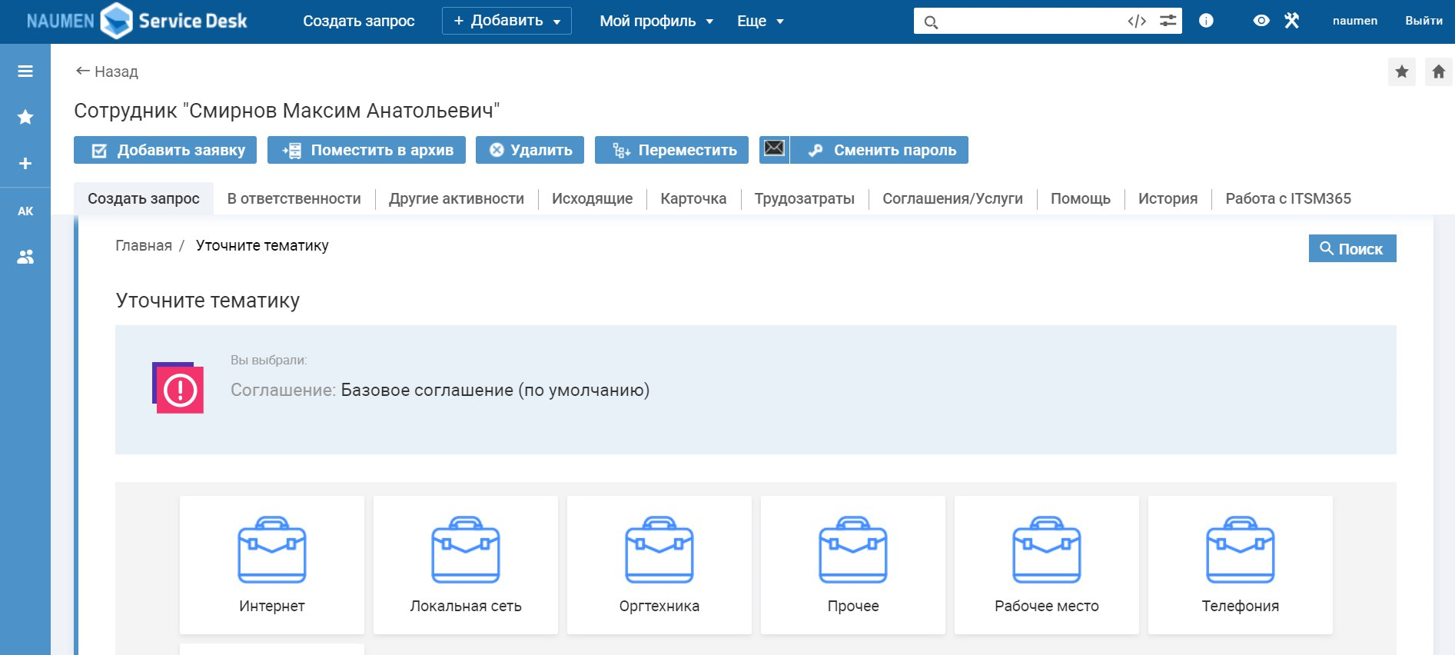Select the Оргтехника category tile

pos(659,565)
